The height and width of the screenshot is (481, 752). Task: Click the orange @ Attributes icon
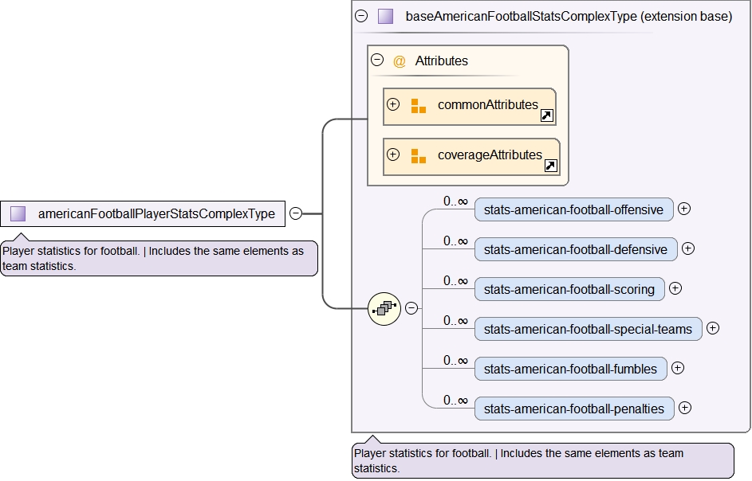tap(400, 61)
